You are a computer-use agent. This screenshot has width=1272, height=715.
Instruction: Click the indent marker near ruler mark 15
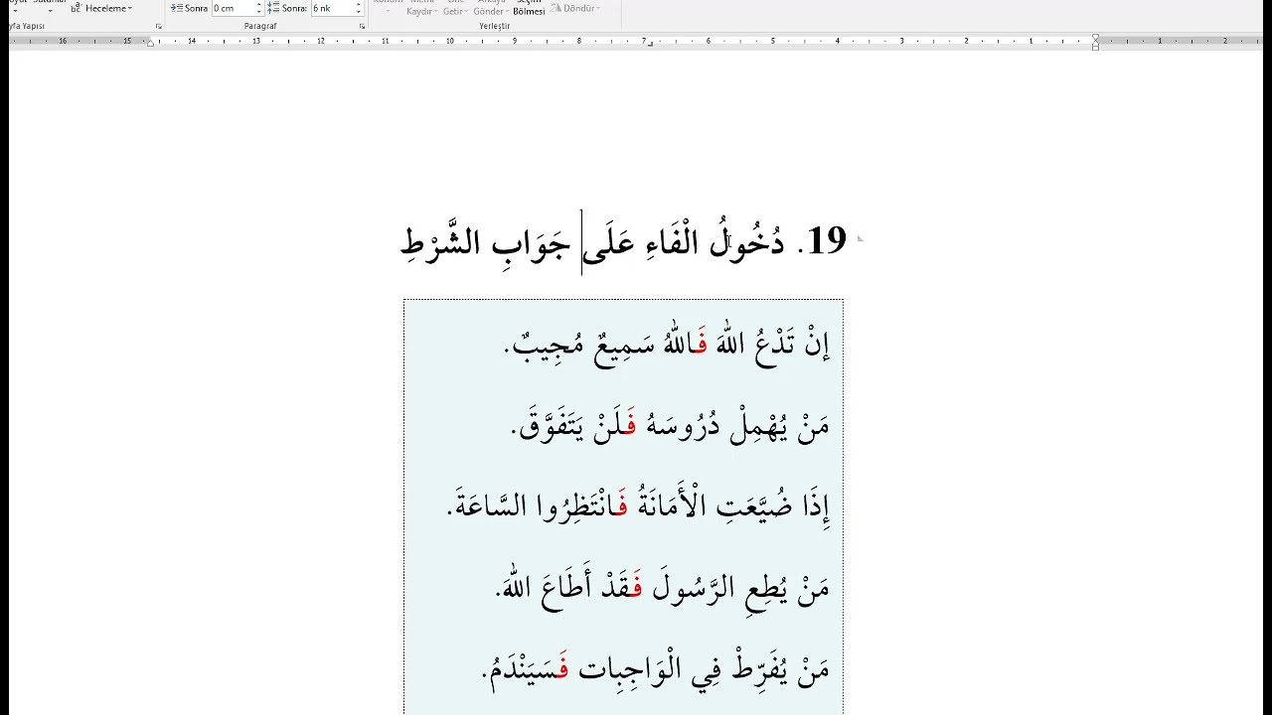150,43
